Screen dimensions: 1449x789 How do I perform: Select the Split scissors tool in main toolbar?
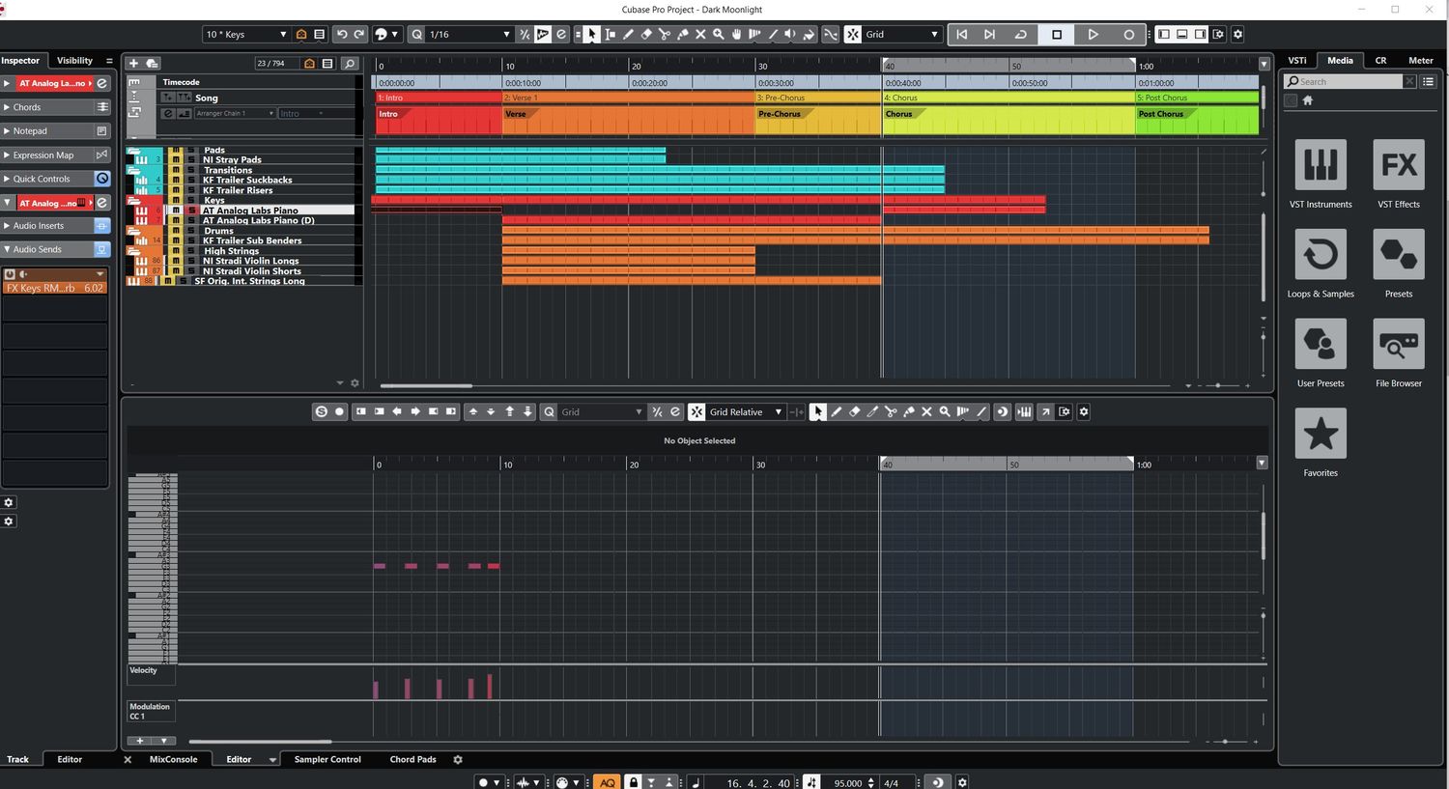point(665,34)
